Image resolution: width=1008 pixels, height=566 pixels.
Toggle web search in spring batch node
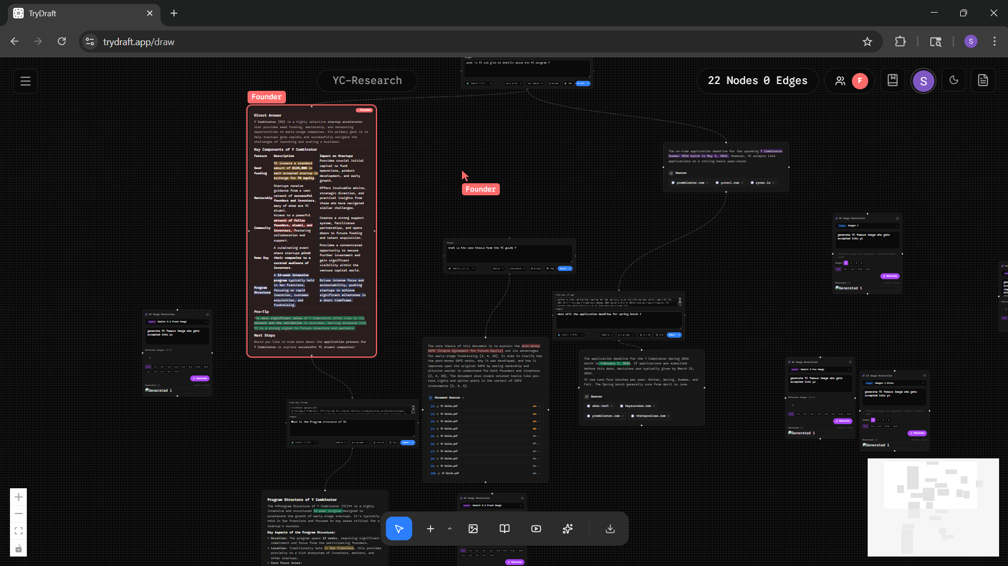(x=660, y=334)
